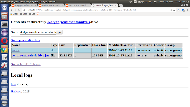Bookmark this page with the star icon
Screen dimensions: 190x107
coord(174,10)
